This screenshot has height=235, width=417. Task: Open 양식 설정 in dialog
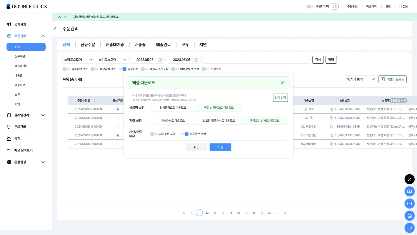(281, 98)
